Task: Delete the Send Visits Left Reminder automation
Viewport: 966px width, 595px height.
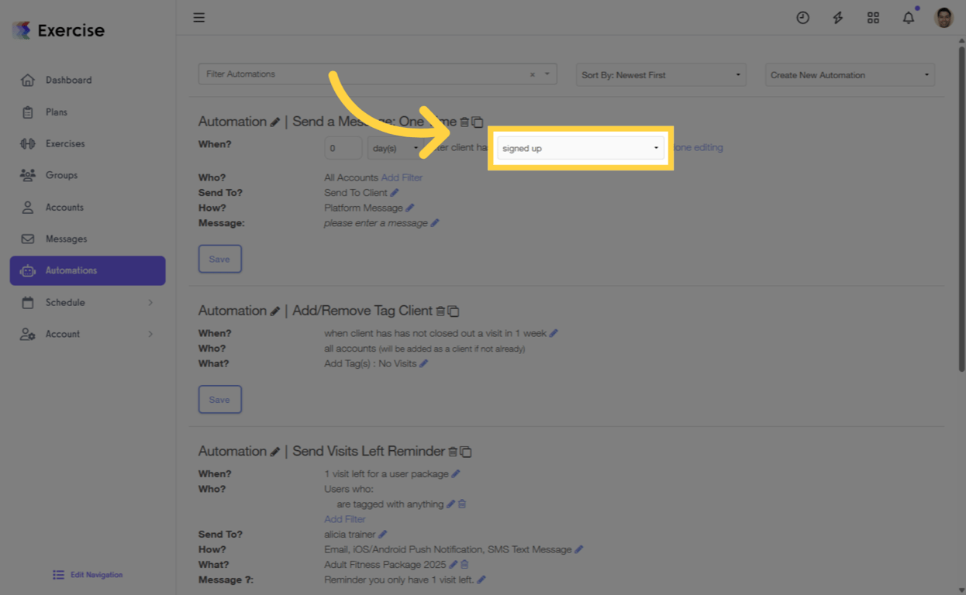Action: click(x=453, y=452)
